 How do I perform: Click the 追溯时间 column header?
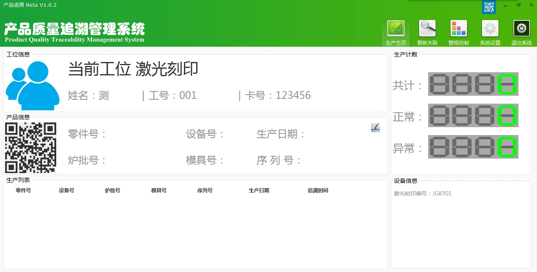click(x=318, y=190)
